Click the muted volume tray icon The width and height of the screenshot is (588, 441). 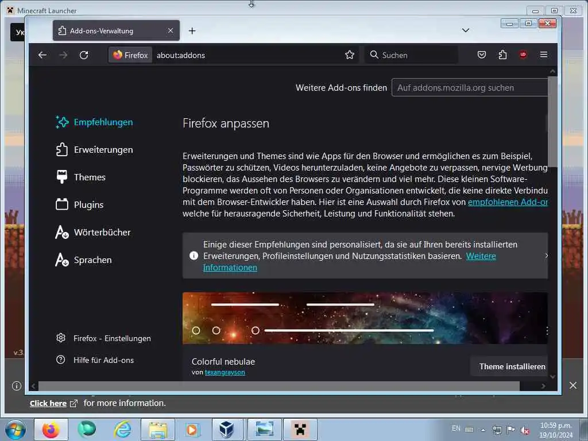525,430
